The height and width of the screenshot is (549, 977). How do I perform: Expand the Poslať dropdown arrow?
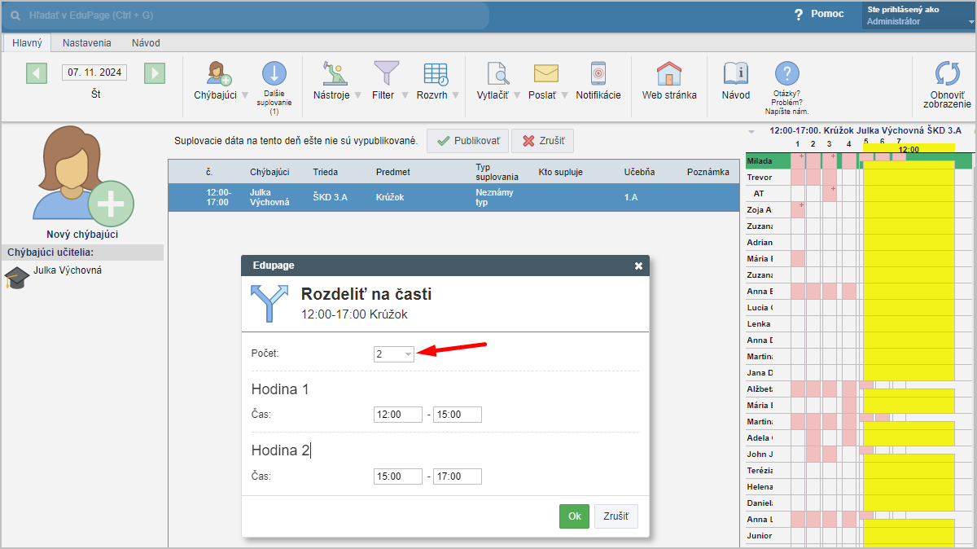point(563,95)
